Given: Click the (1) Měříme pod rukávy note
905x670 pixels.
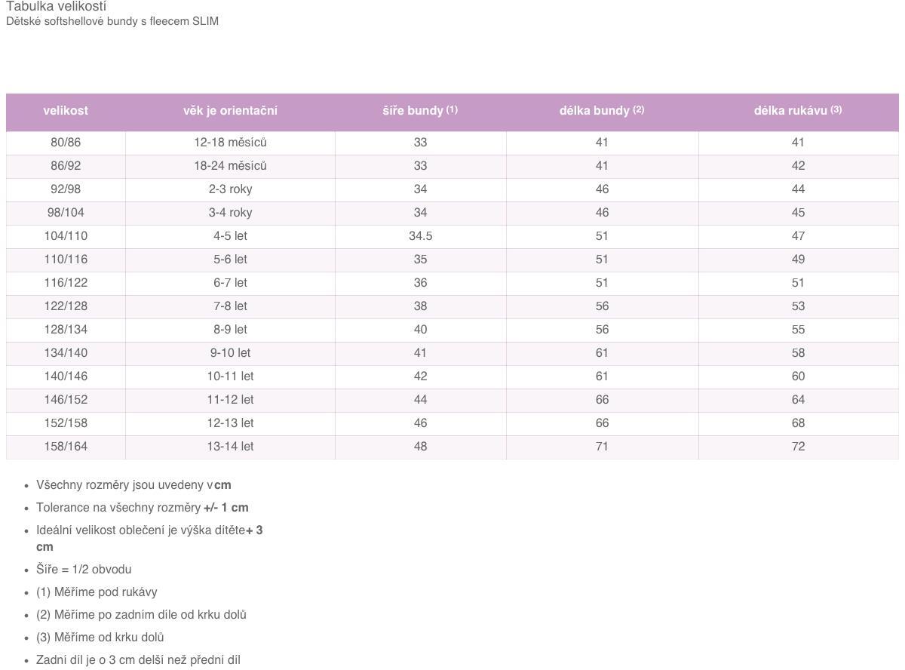Looking at the screenshot, I should tap(97, 592).
